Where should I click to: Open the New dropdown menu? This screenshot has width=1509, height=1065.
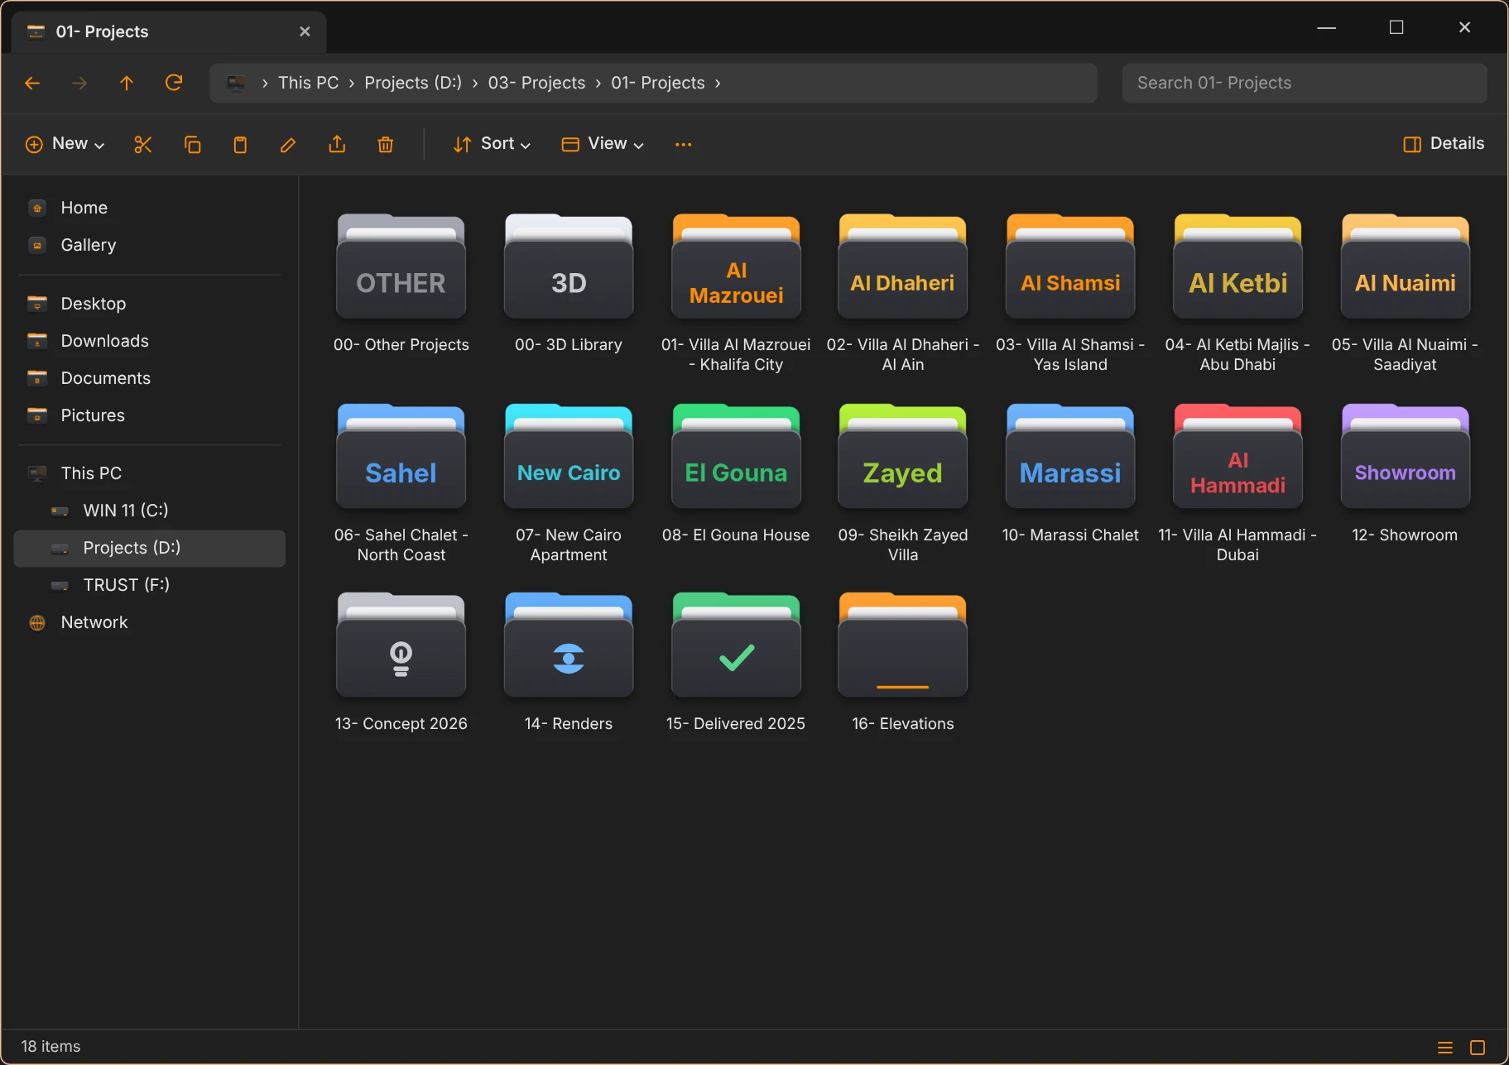tap(65, 144)
